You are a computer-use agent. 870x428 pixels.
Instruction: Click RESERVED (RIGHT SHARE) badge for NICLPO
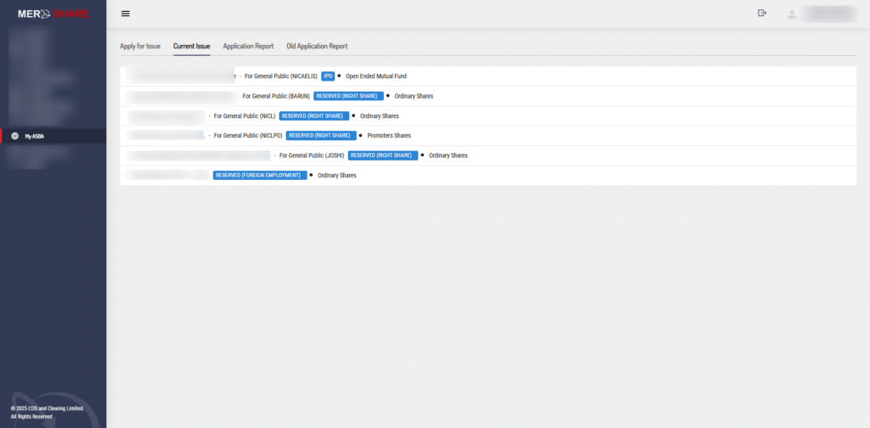(321, 135)
